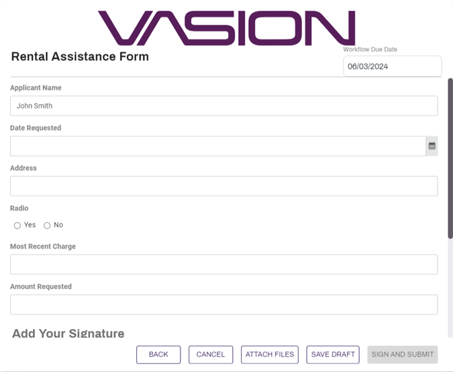453x372 pixels.
Task: Click the SIGN AND SUBMIT button
Action: click(x=403, y=355)
